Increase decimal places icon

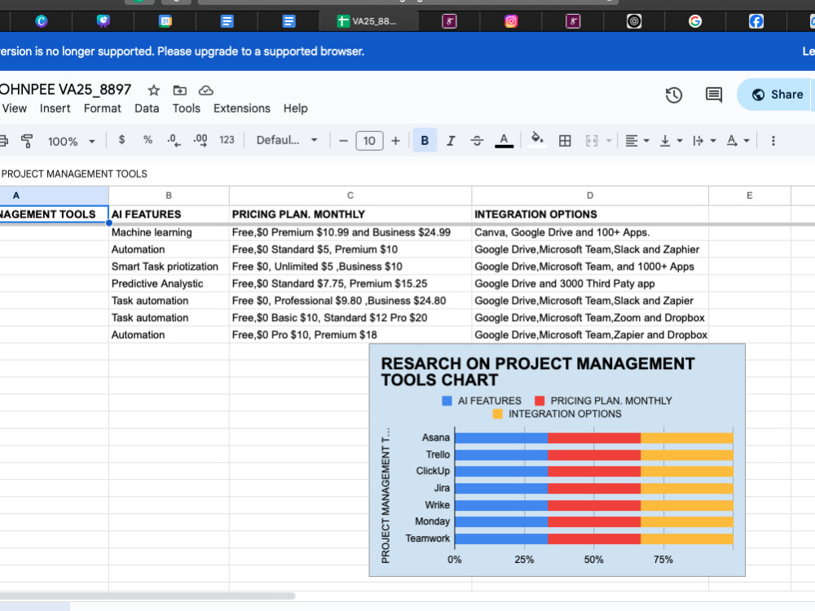(200, 140)
